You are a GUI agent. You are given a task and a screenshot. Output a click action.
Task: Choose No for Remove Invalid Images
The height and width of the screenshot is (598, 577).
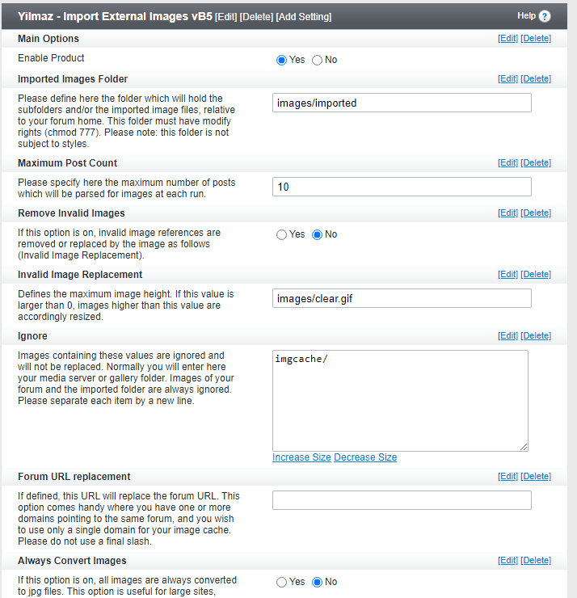point(317,234)
